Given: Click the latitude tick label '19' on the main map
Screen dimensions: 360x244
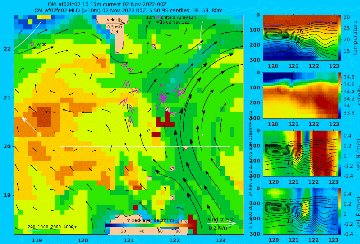Looking at the screenshot, I should click(7, 195).
